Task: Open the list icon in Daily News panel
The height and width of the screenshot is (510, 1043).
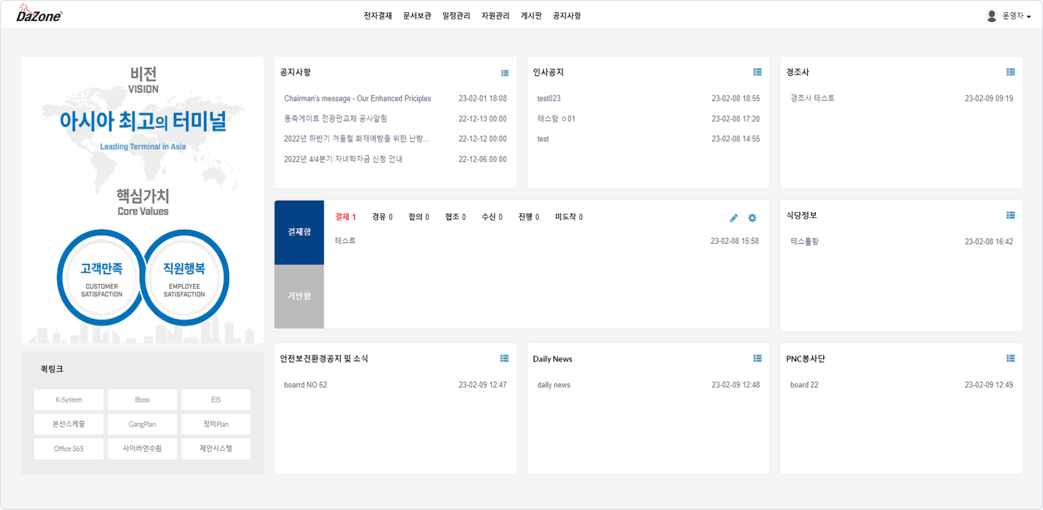Action: pos(757,359)
